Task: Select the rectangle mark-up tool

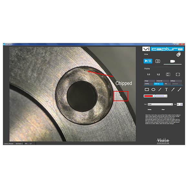Action: [147, 89]
